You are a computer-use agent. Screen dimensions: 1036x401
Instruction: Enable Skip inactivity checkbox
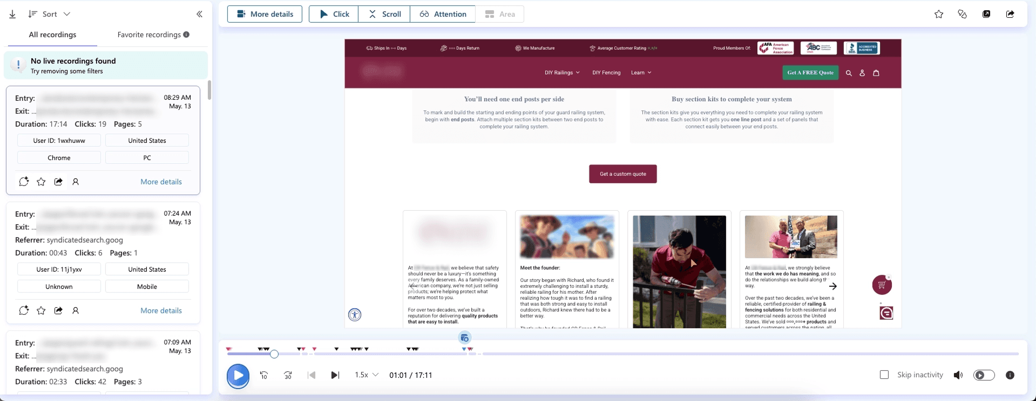pos(884,375)
